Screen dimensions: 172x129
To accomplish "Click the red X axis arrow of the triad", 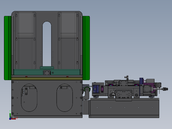I will (14, 119).
